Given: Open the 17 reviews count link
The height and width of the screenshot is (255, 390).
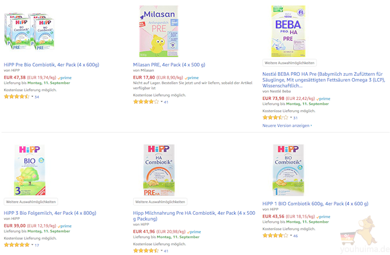Looking at the screenshot, I should click(x=37, y=245).
